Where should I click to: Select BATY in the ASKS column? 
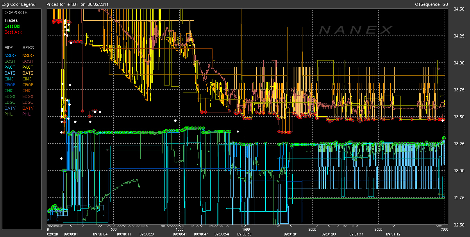pos(28,108)
